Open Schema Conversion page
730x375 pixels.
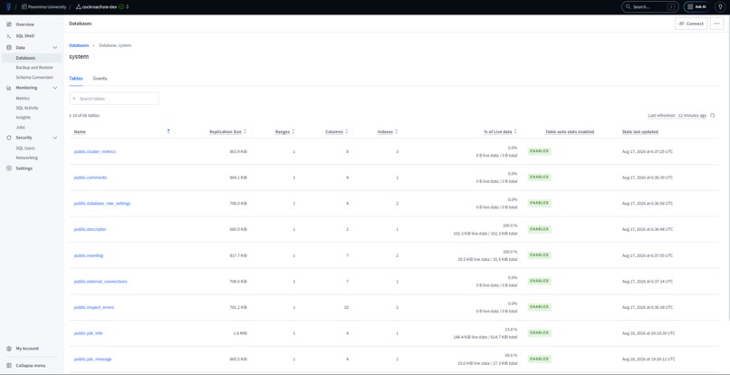pos(34,77)
